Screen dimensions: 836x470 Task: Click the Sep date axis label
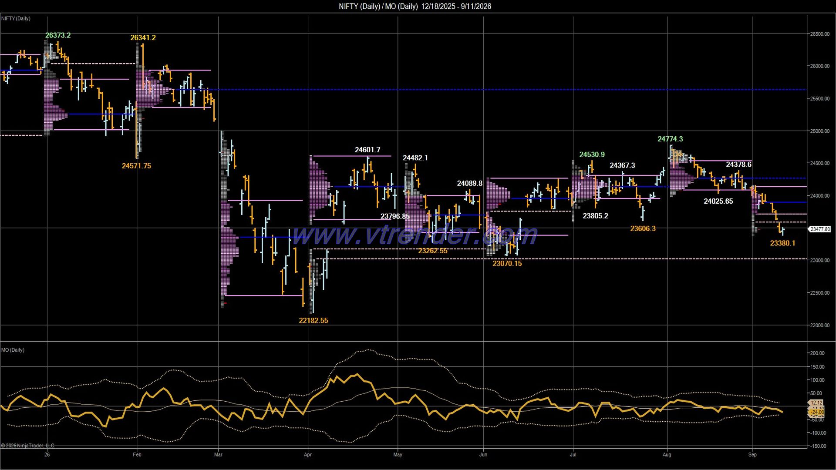(x=752, y=455)
